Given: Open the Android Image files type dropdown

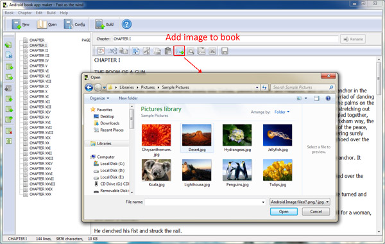Looking at the screenshot, I should [x=300, y=202].
